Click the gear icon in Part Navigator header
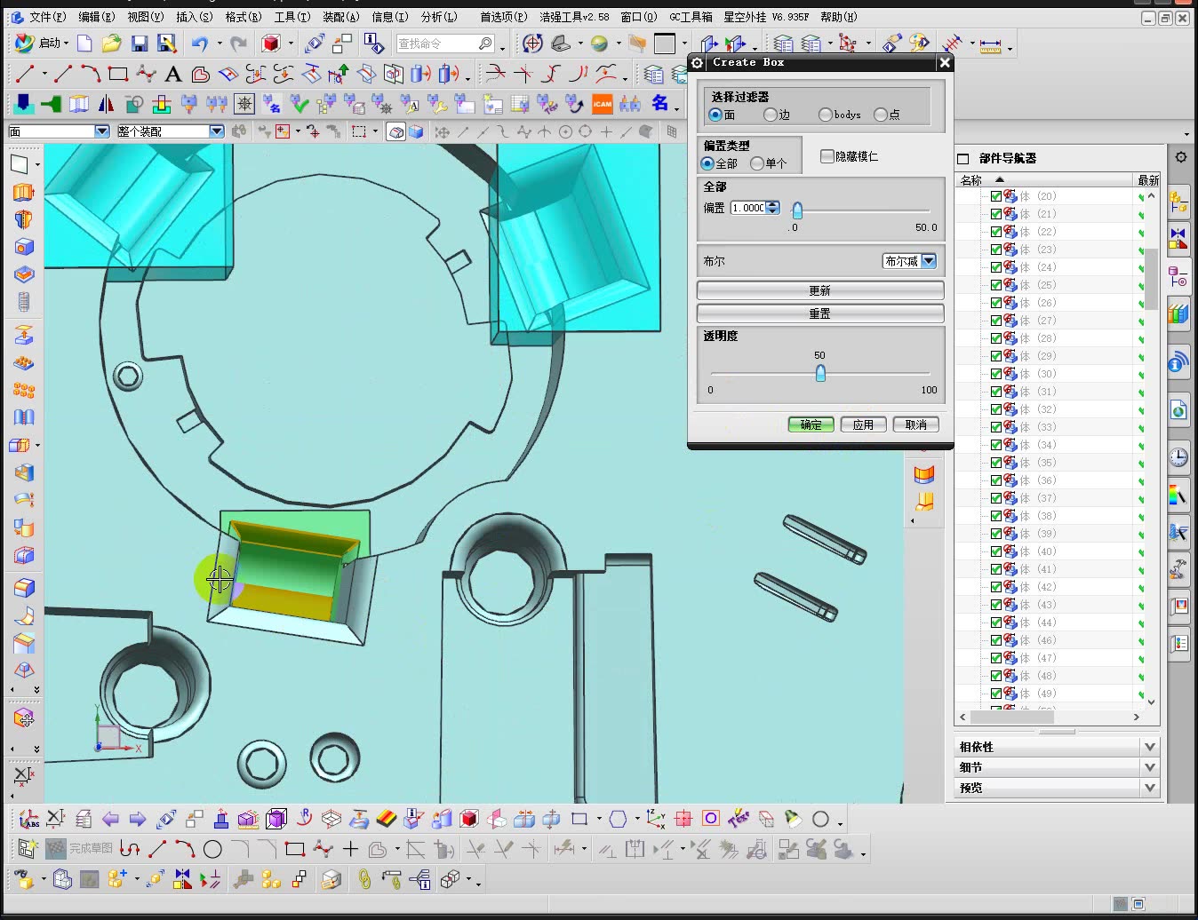Viewport: 1198px width, 920px height. click(1180, 157)
